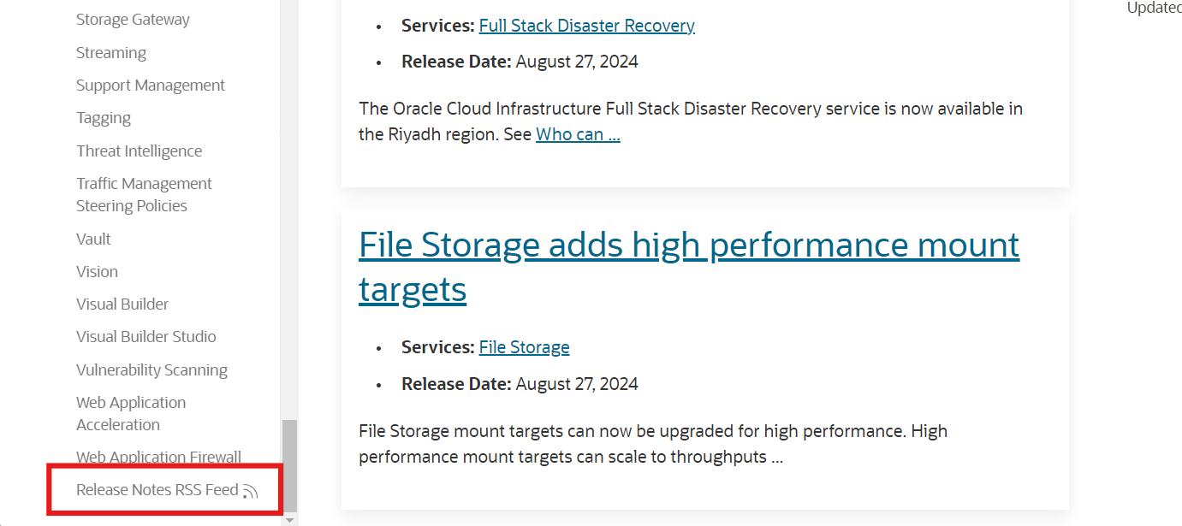Viewport: 1182px width, 526px height.
Task: Choose Traffic Management Steering Policies
Action: pos(144,195)
